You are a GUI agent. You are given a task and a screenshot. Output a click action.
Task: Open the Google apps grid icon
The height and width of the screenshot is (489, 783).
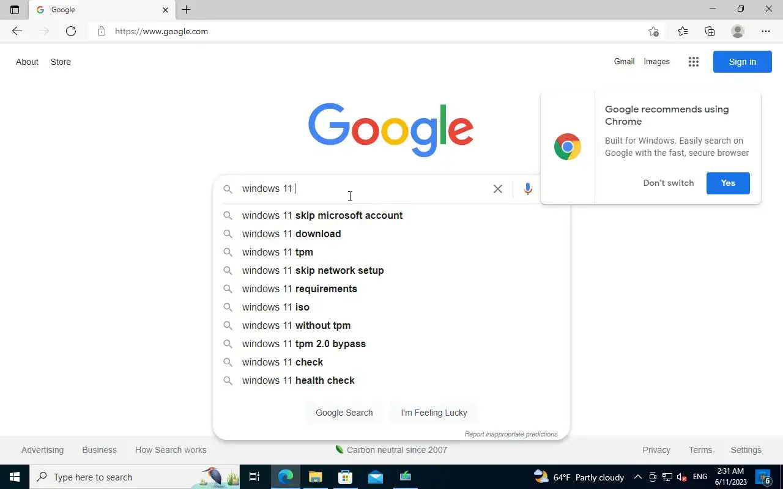click(693, 62)
